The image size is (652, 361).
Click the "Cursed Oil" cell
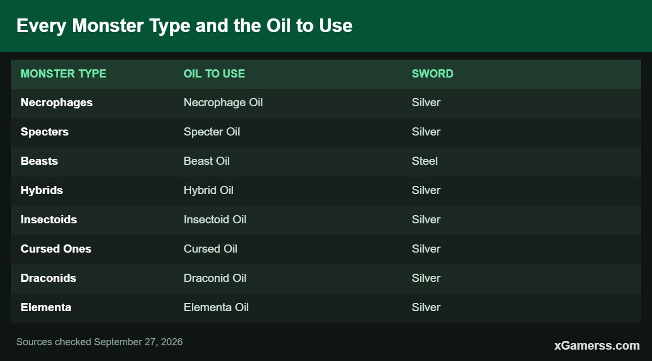[x=210, y=249]
